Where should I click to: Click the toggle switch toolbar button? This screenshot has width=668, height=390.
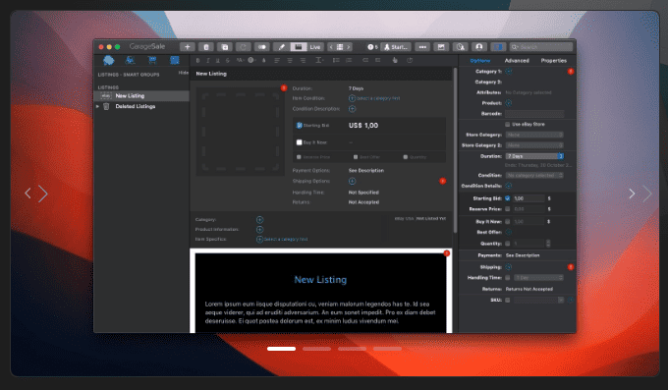pos(262,47)
